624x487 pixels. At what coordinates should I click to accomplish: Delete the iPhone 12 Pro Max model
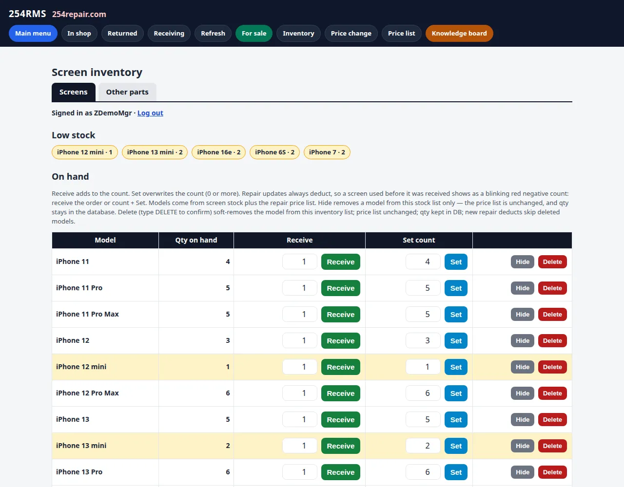click(552, 393)
